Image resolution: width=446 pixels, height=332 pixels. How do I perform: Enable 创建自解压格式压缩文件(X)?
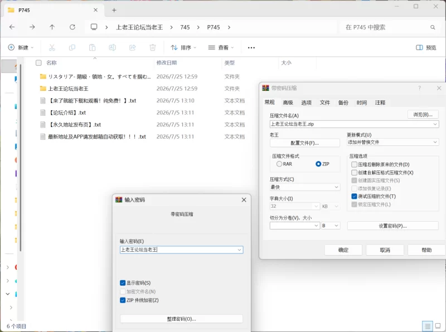click(354, 173)
